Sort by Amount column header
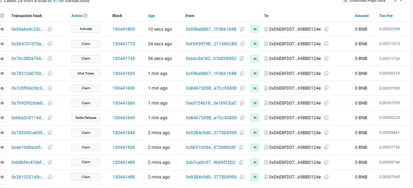Image resolution: width=413 pixels, height=188 pixels. (362, 16)
